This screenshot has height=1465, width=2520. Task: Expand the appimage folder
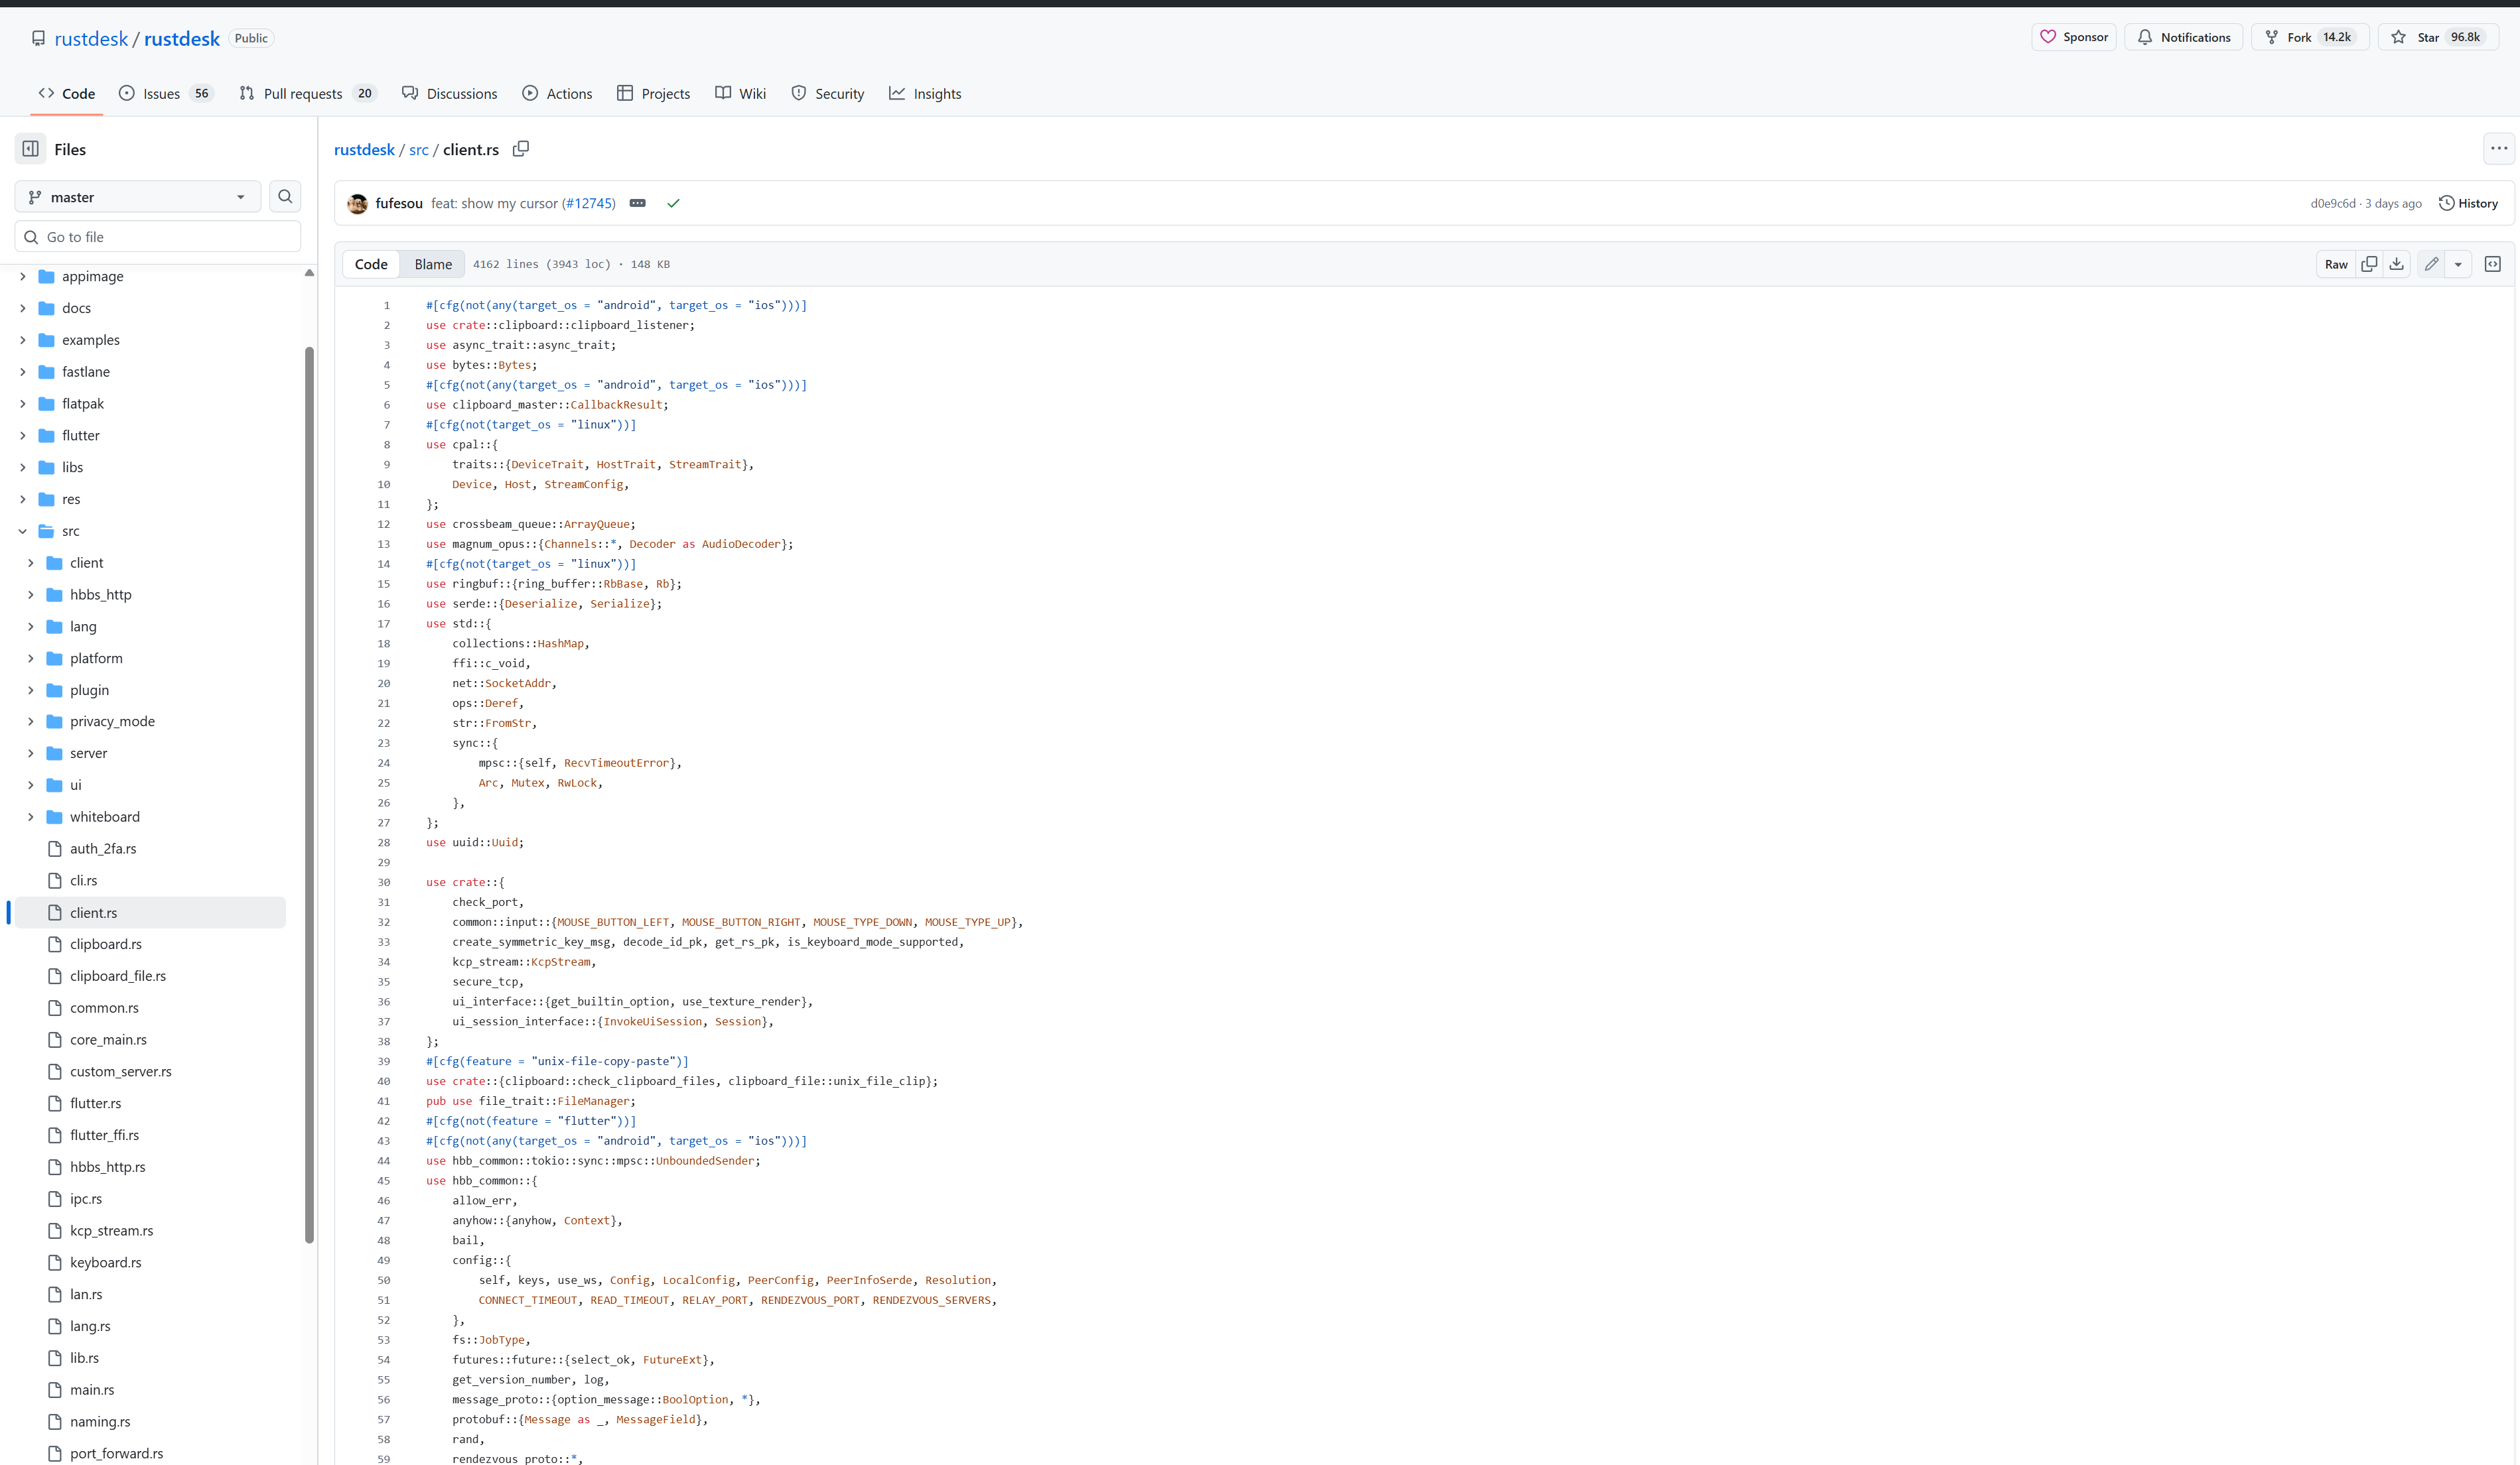click(22, 277)
